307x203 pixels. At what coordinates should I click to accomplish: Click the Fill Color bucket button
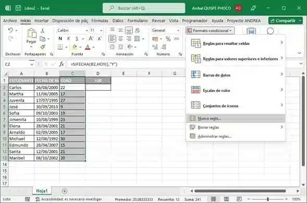(x=75, y=47)
